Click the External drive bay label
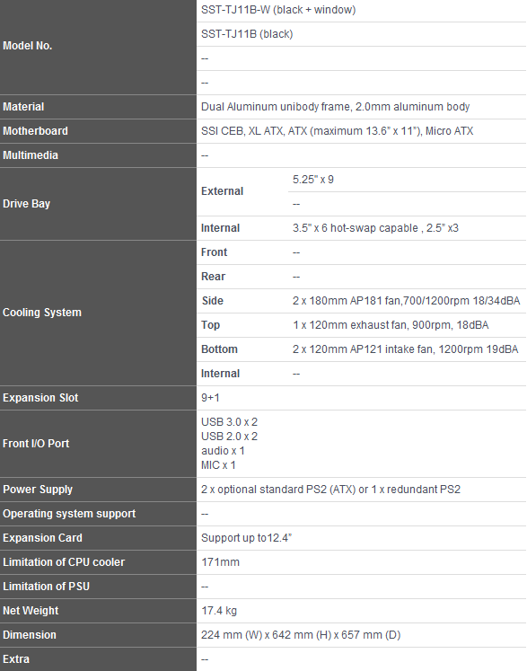 tap(222, 191)
